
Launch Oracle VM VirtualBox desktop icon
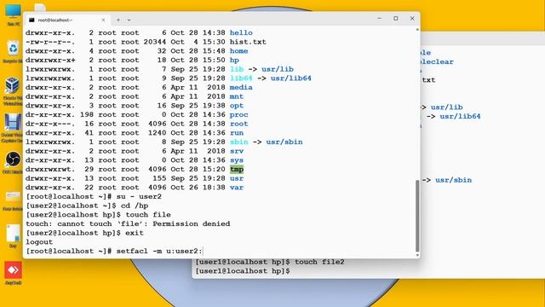(x=13, y=90)
